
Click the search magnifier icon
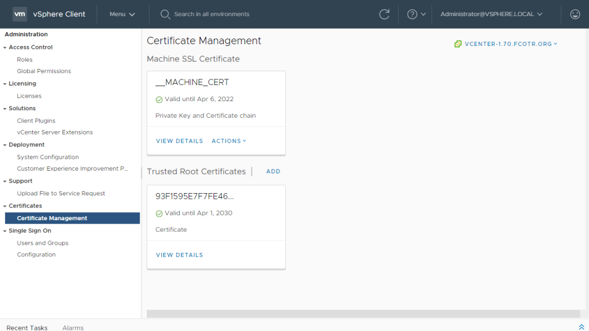click(165, 14)
